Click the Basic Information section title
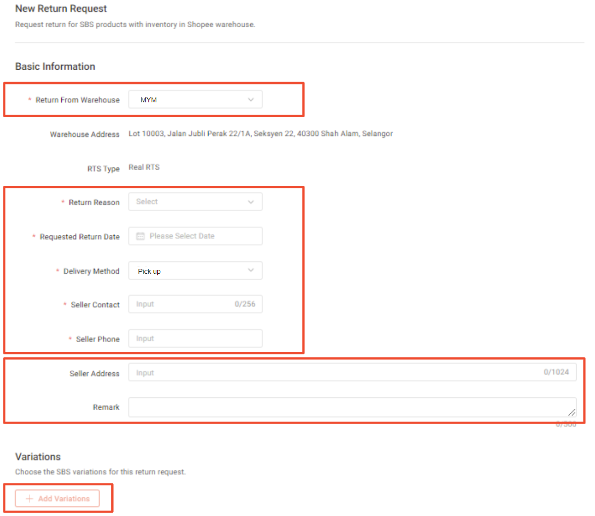Screen dimensions: 595x516 tap(55, 66)
